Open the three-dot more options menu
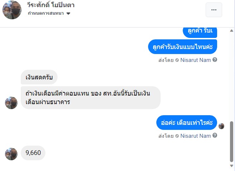 click(214, 10)
